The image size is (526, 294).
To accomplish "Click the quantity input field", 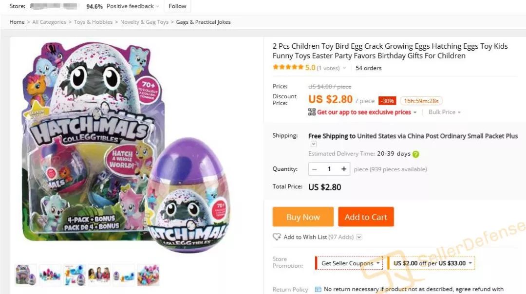I will [329, 169].
